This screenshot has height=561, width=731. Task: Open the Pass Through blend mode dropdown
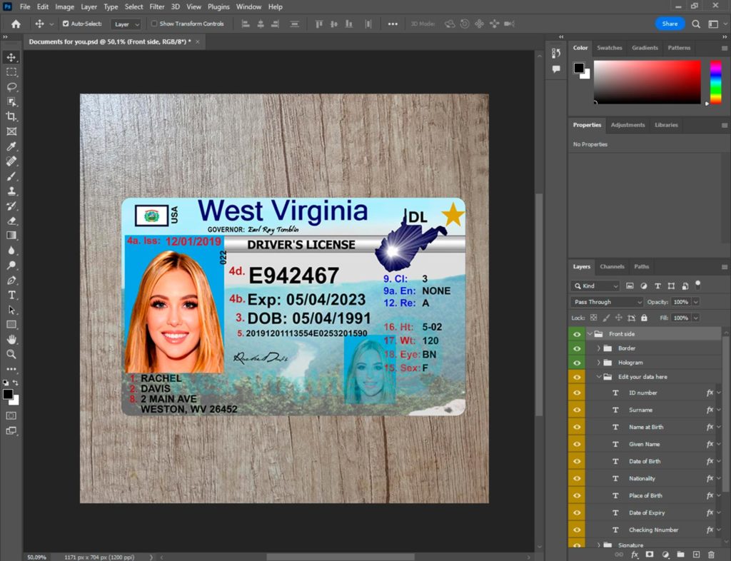click(x=605, y=301)
